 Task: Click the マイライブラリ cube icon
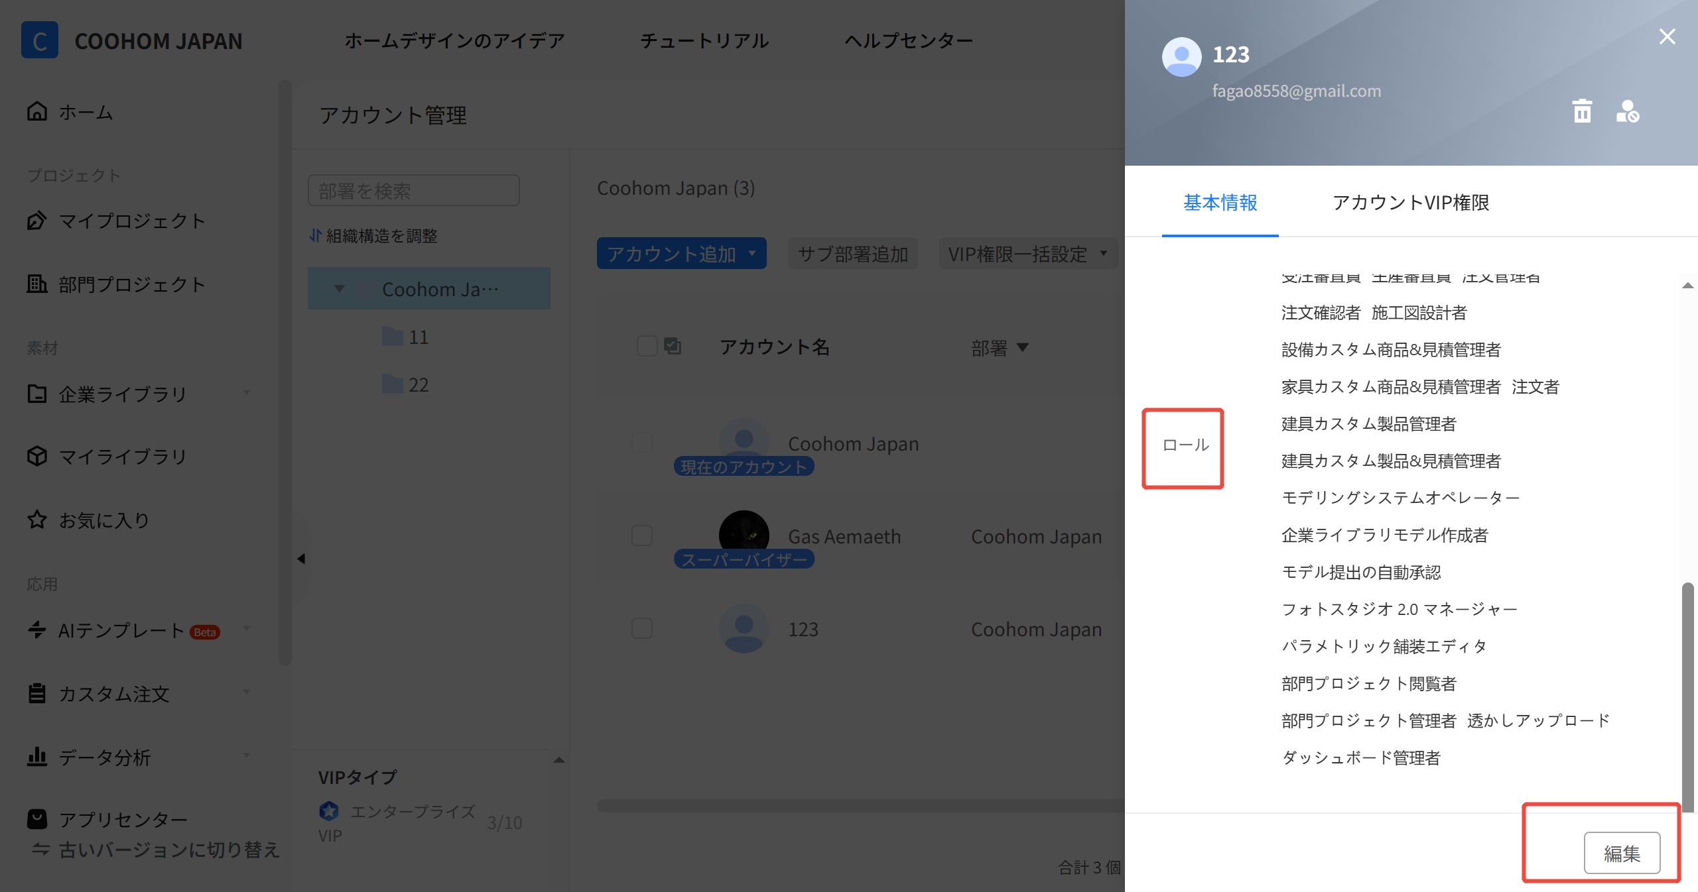coord(37,456)
